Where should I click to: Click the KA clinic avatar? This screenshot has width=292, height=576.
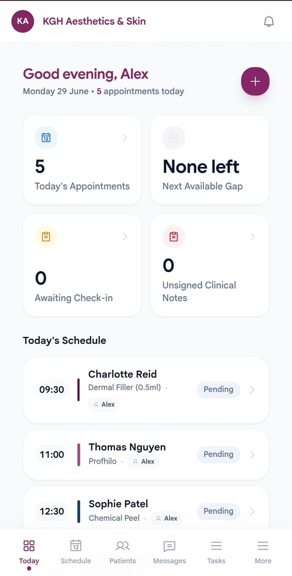click(23, 21)
